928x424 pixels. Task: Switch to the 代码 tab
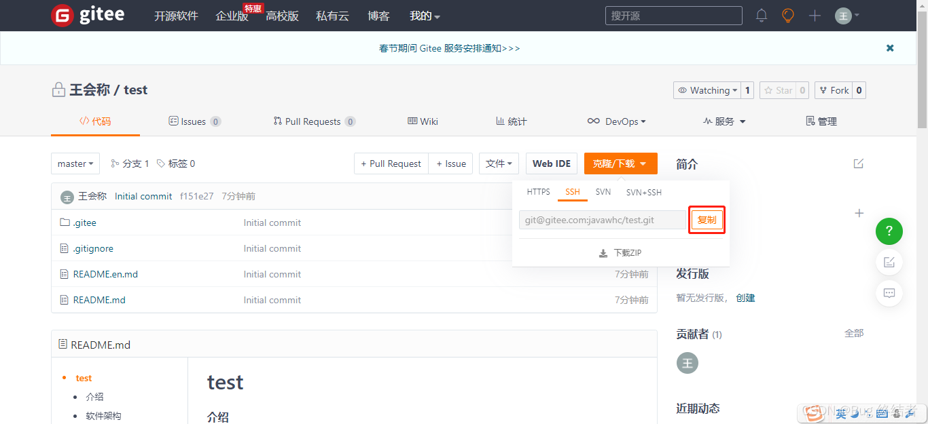(x=95, y=121)
